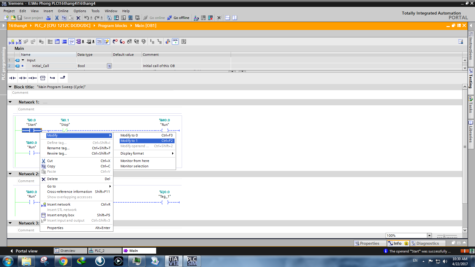475x267 pixels.
Task: Open an existing project icon
Action: point(13,18)
